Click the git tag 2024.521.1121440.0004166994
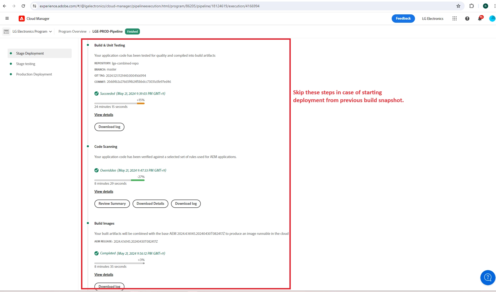496x292 pixels. click(126, 75)
